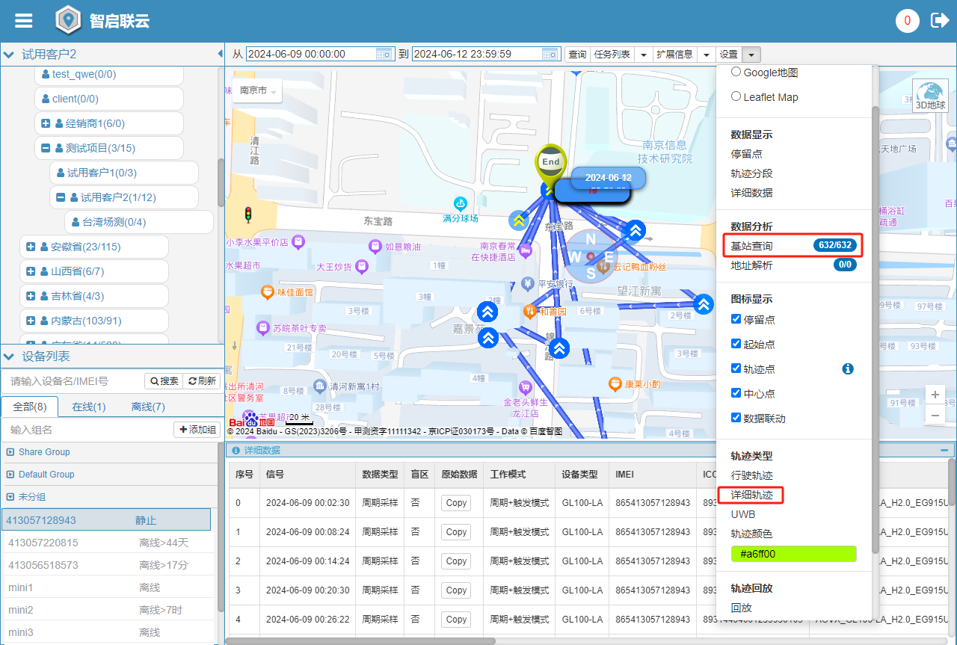Select the Leaflet Map radio button
This screenshot has width=957, height=645.
[736, 96]
